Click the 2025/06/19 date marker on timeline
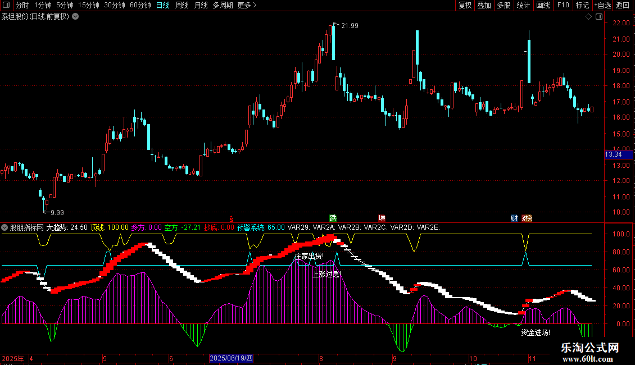The image size is (635, 365). 231,358
